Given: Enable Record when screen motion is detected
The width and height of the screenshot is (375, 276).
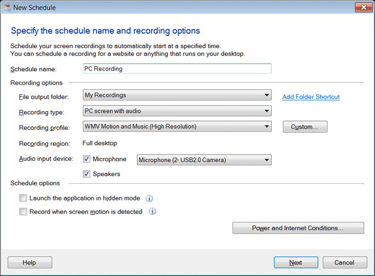Looking at the screenshot, I should pyautogui.click(x=23, y=211).
